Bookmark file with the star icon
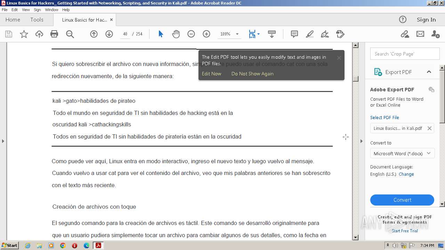 point(24,34)
